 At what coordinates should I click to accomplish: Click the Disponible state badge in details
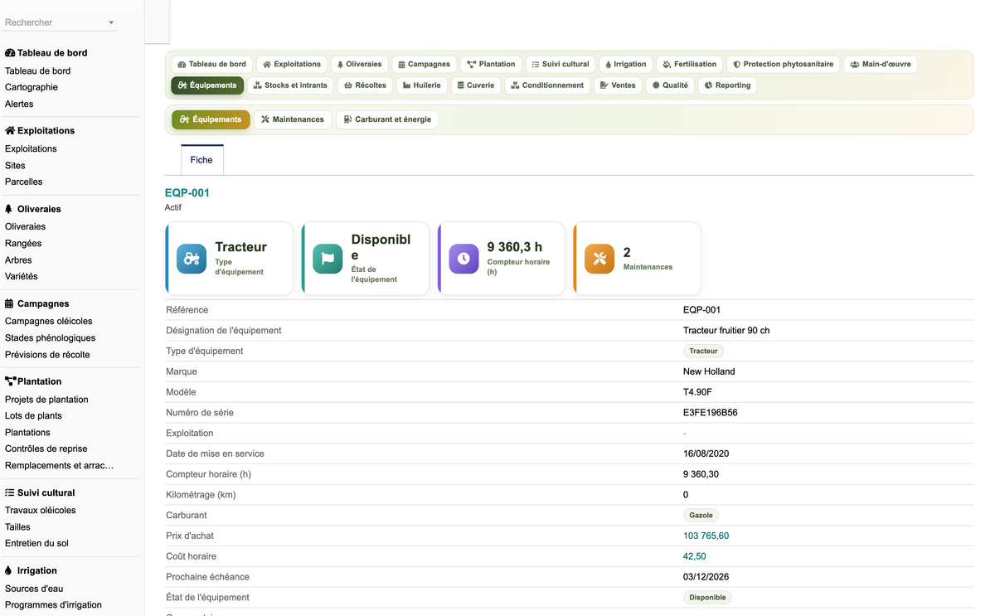click(x=707, y=597)
